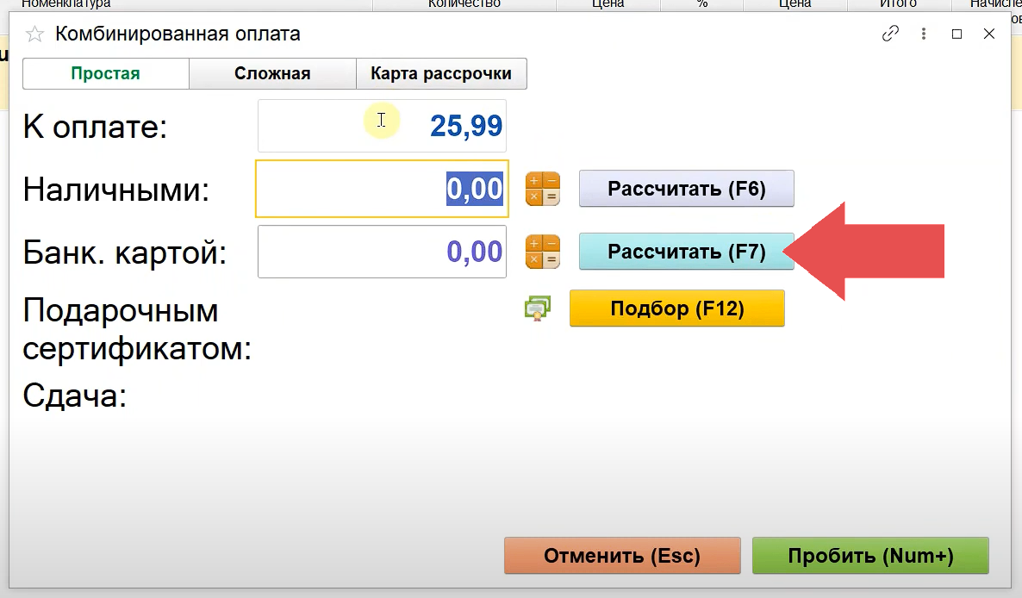1022x598 pixels.
Task: Close the Комбинированная оплата dialog
Action: [x=990, y=34]
